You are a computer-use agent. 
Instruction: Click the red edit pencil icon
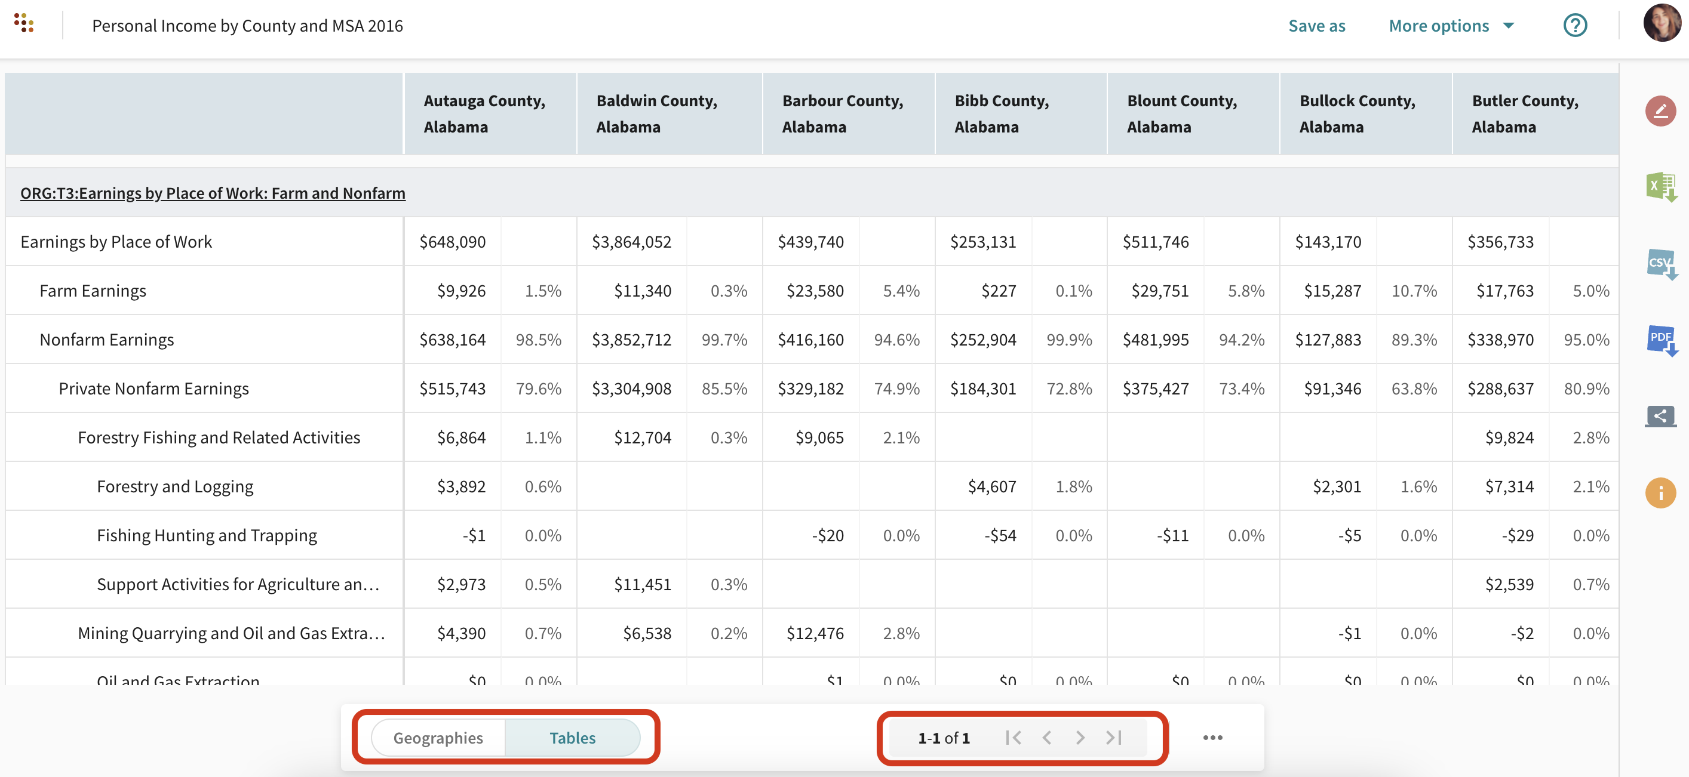coord(1660,112)
